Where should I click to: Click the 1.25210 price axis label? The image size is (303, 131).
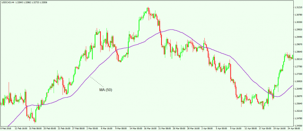tap(299, 111)
